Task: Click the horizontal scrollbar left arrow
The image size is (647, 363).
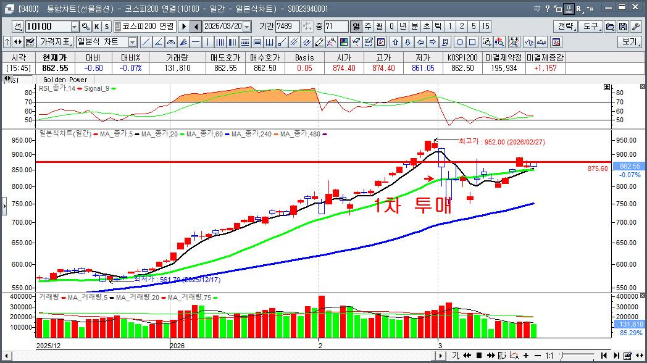Action: 6,356
